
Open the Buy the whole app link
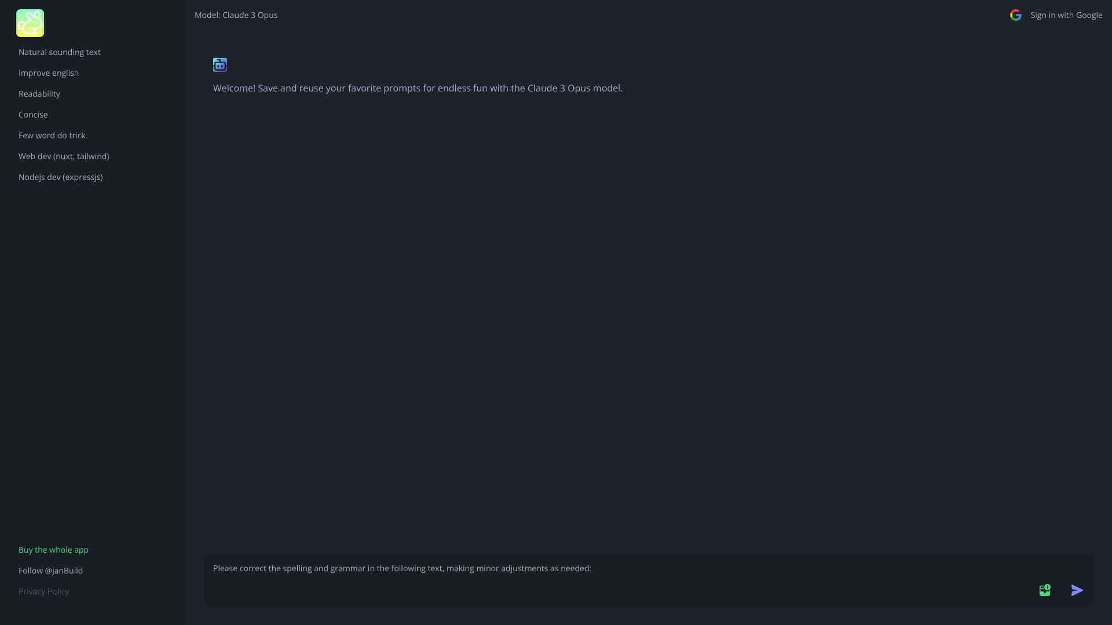coord(53,550)
